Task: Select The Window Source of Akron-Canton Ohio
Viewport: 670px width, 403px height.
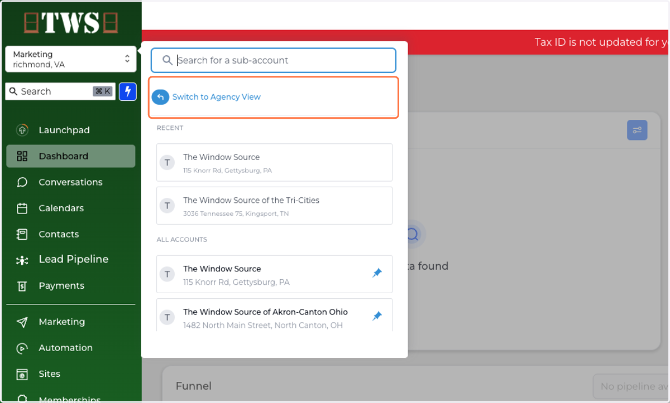Action: tap(274, 315)
